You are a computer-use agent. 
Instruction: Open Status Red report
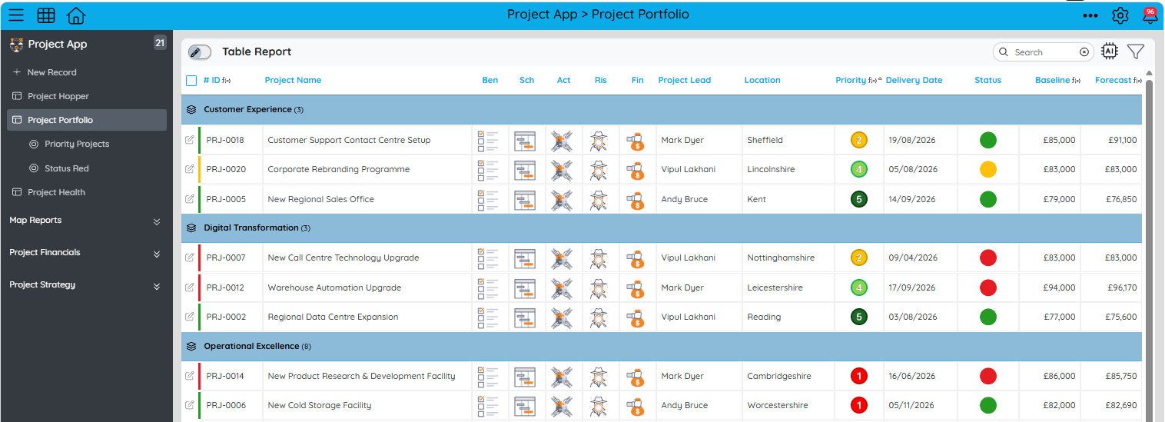[67, 168]
